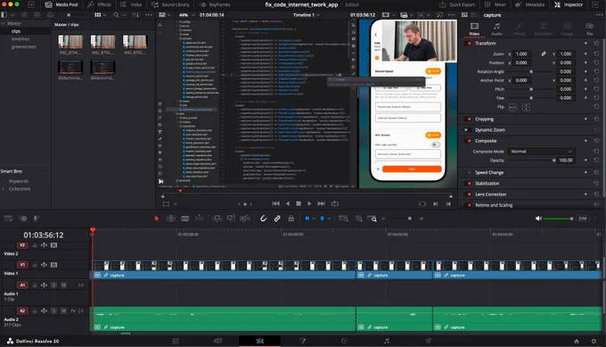Click the Zoom X value field
The image size is (606, 347).
521,54
